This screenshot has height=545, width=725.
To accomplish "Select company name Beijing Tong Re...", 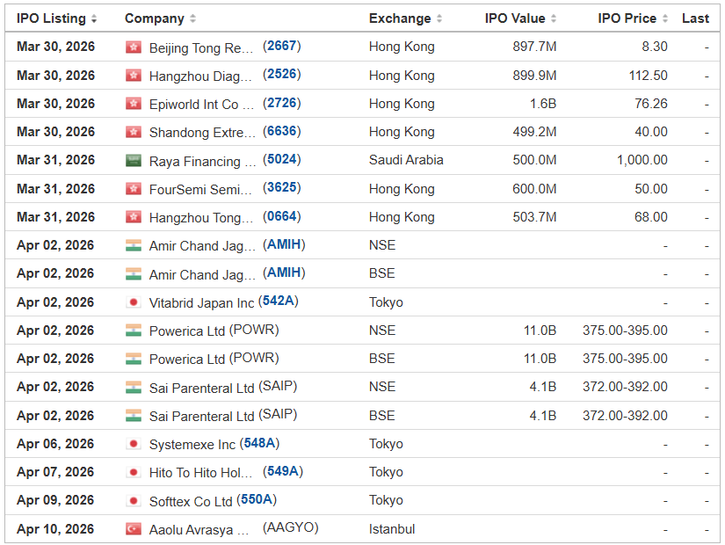I will (x=201, y=47).
